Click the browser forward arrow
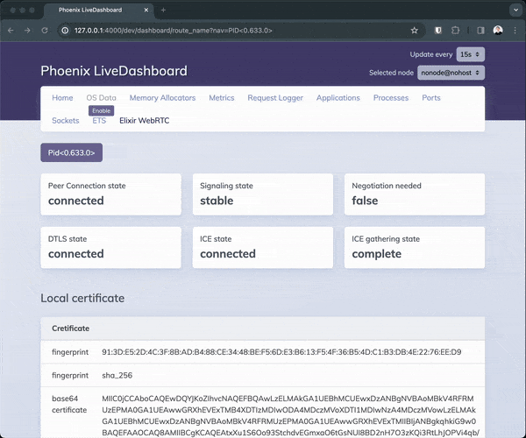 tap(28, 30)
